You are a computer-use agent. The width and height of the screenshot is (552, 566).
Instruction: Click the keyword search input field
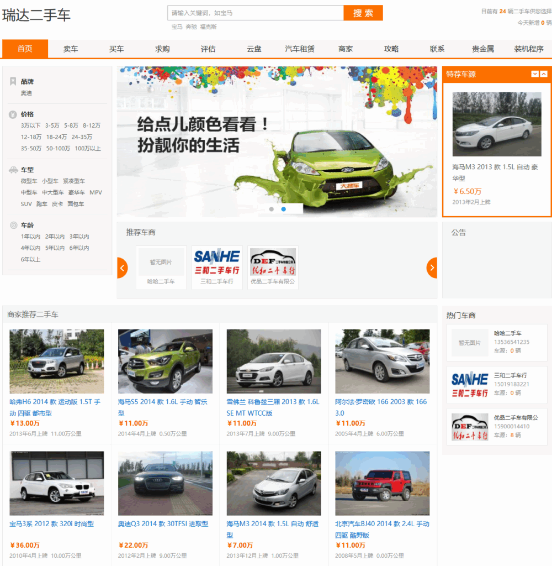coord(255,13)
